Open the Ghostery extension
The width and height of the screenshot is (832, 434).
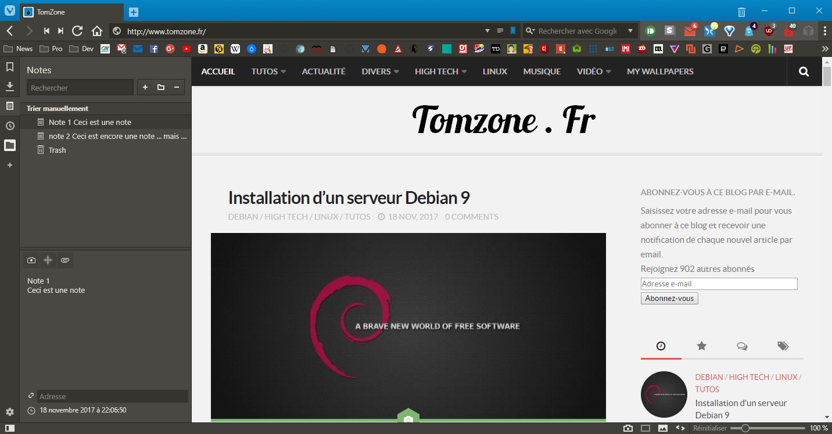click(748, 31)
